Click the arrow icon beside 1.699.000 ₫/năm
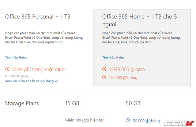The width and height of the screenshot is (196, 127). 104,69
